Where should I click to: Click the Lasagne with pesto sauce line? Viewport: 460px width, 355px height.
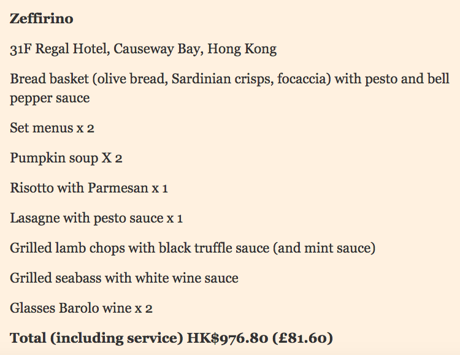coord(96,218)
